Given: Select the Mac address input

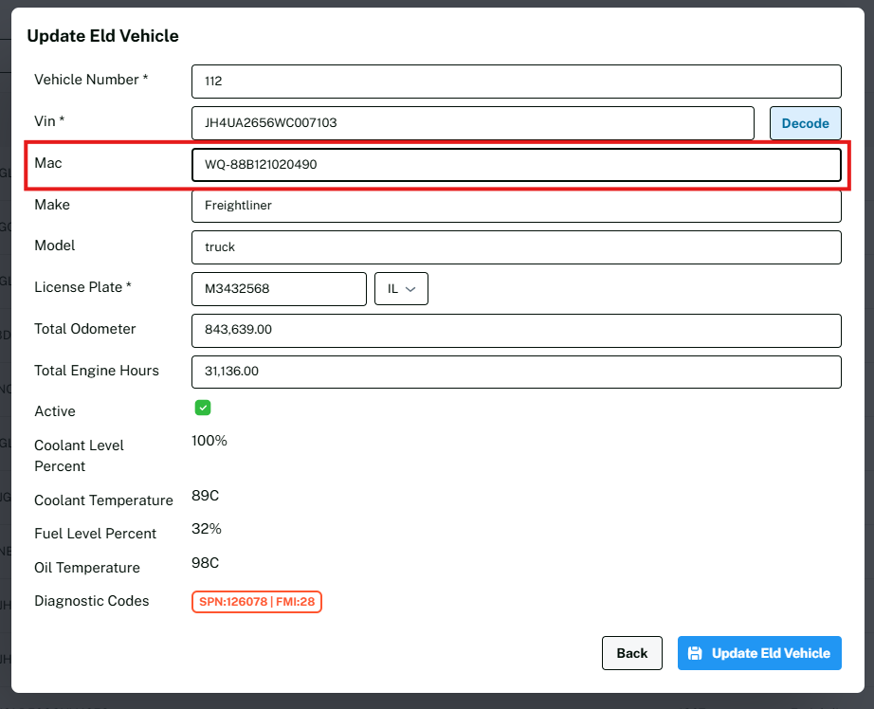Looking at the screenshot, I should point(516,164).
